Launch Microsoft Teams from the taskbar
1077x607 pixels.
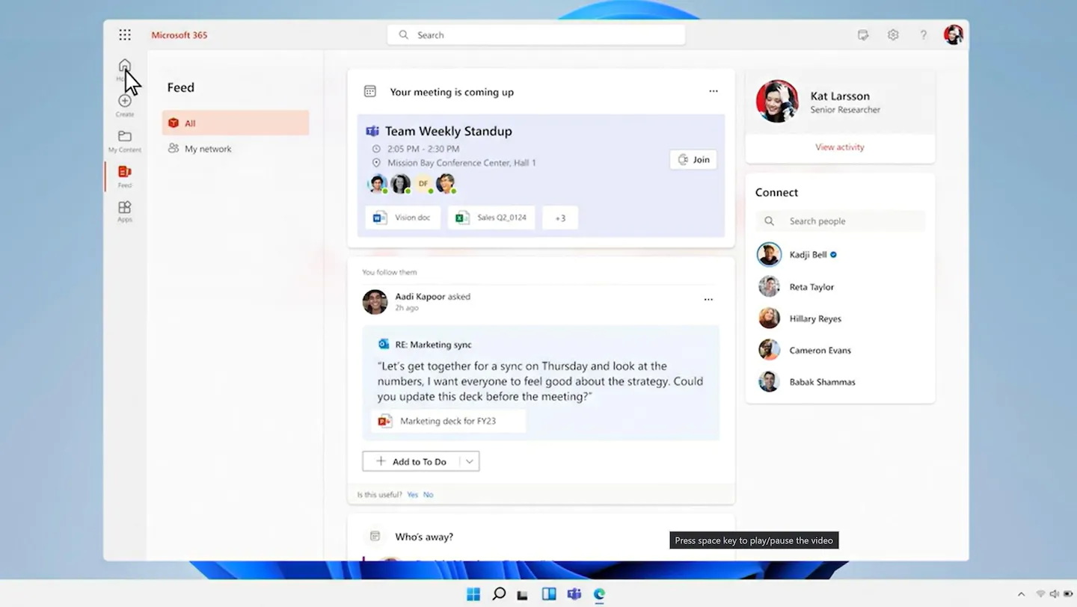pos(574,594)
